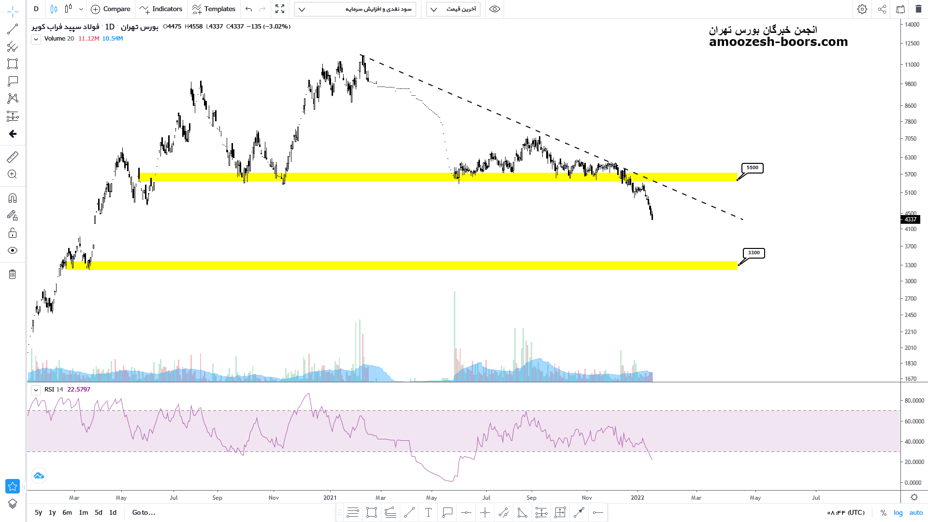The height and width of the screenshot is (522, 928).
Task: Toggle lock all drawings
Action: click(13, 233)
